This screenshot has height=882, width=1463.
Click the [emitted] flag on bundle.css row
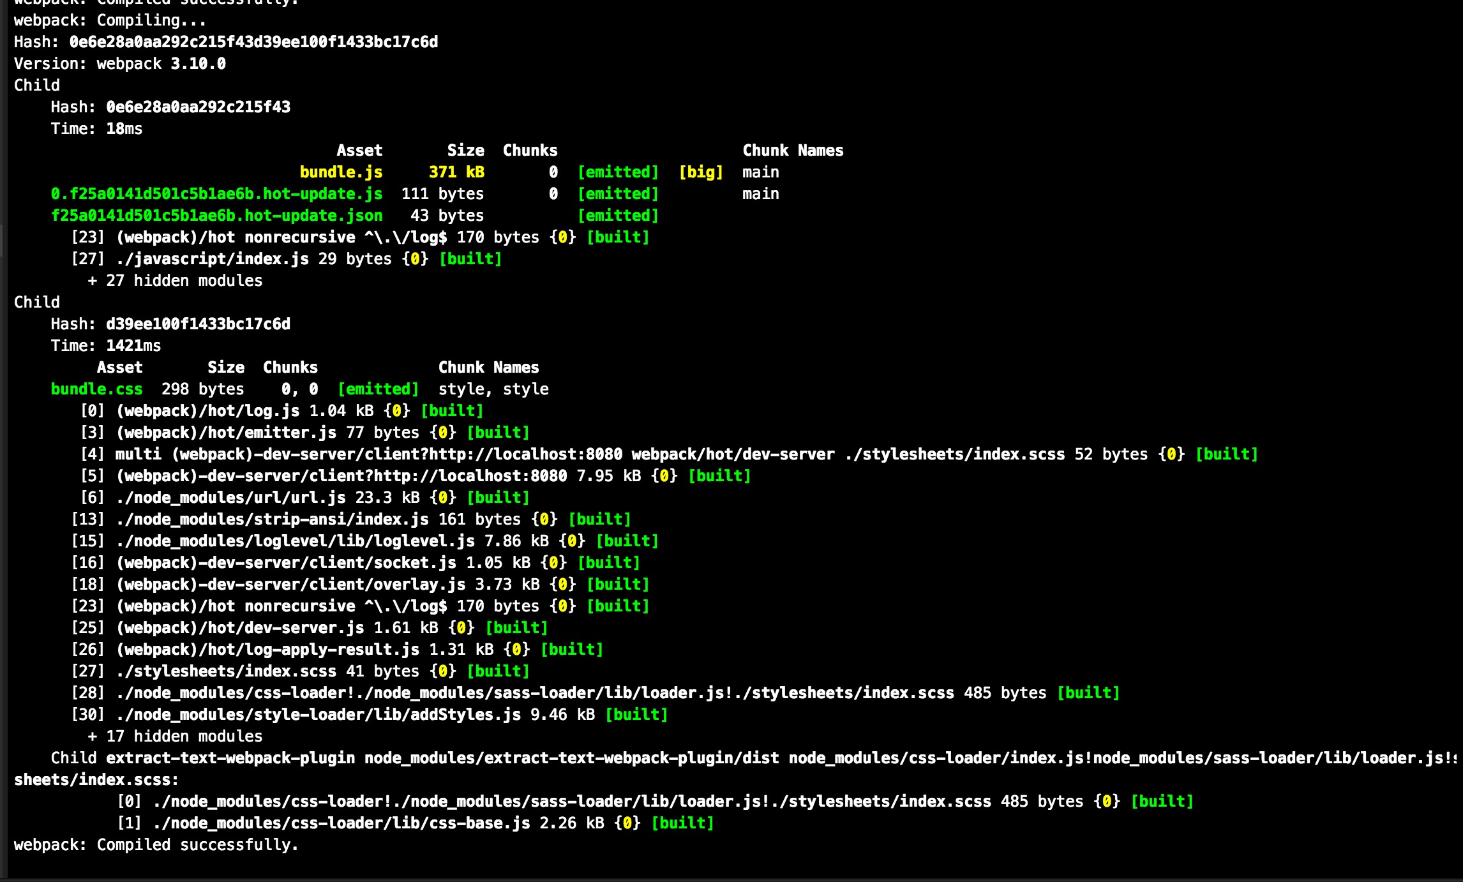(x=378, y=389)
